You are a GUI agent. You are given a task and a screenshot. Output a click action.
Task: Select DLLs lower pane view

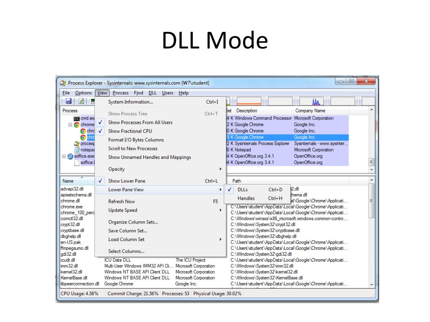tap(257, 190)
